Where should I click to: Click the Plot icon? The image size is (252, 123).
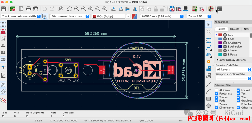click(x=36, y=9)
